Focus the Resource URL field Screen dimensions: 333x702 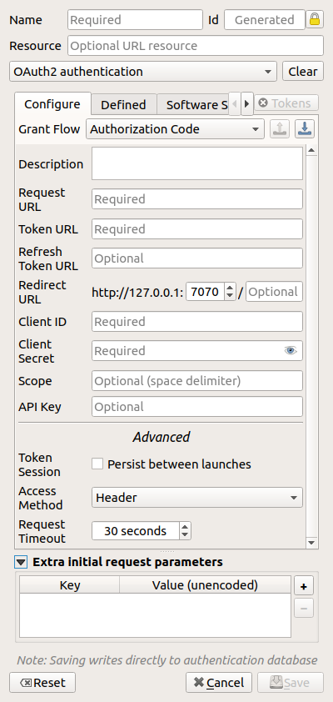[196, 46]
